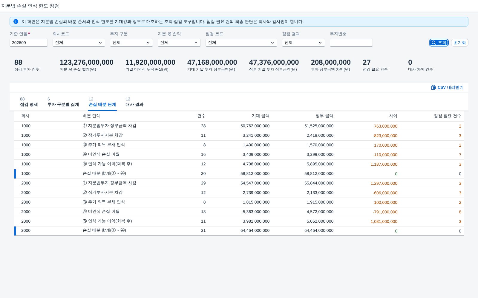The height and width of the screenshot is (298, 478).
Task: Click the 차이 column header
Action: 393,116
